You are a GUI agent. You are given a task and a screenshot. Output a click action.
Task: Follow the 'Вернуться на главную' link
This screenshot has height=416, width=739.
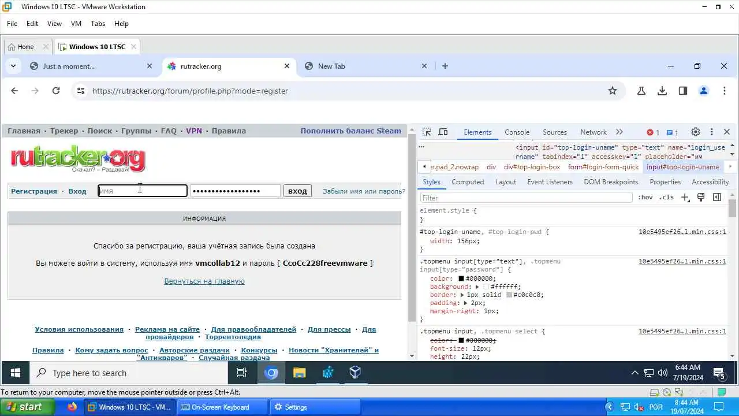[x=204, y=281]
